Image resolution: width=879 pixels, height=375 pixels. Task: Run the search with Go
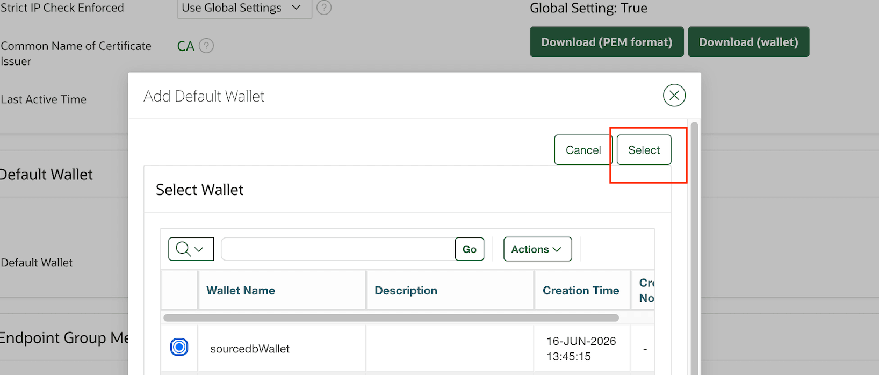tap(470, 249)
